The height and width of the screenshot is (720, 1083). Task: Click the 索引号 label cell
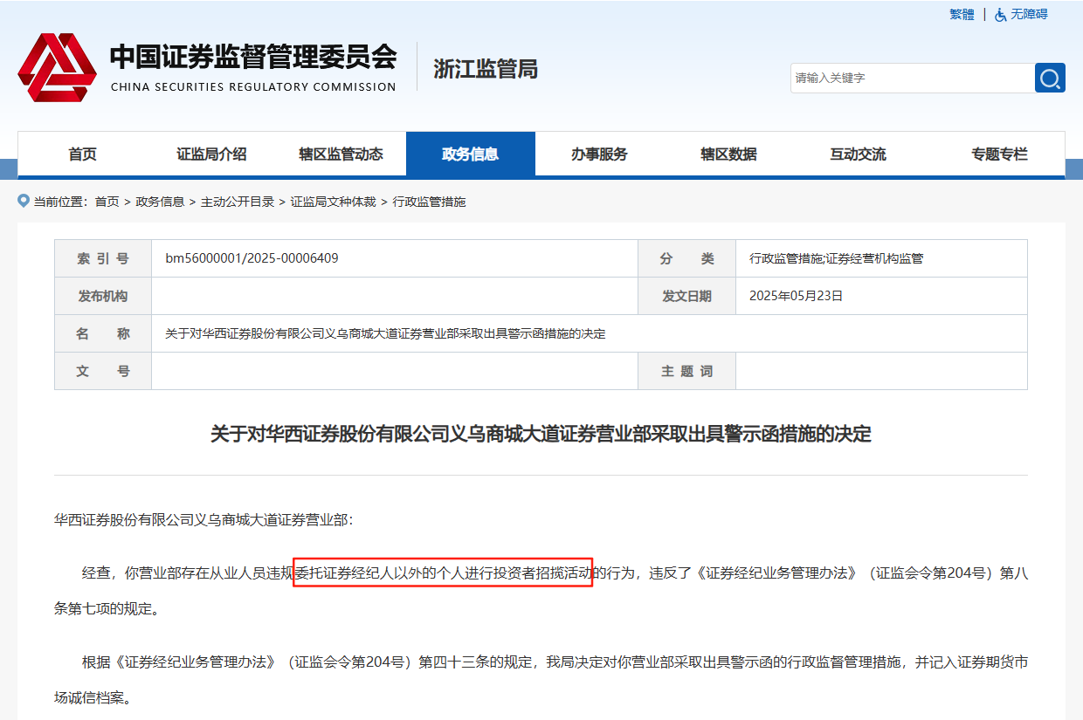(103, 258)
